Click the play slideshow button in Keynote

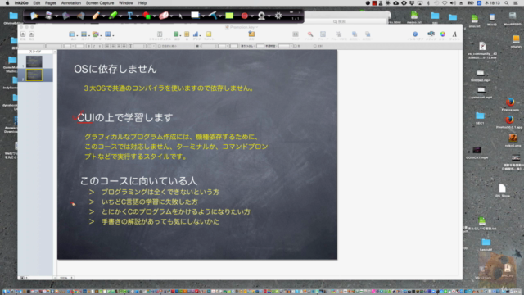pos(31,34)
